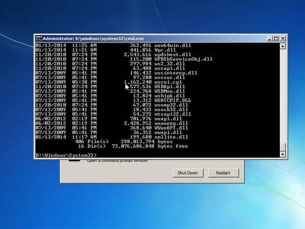
Task: Click the 'Open a command prompt window' link
Action: coord(117,161)
